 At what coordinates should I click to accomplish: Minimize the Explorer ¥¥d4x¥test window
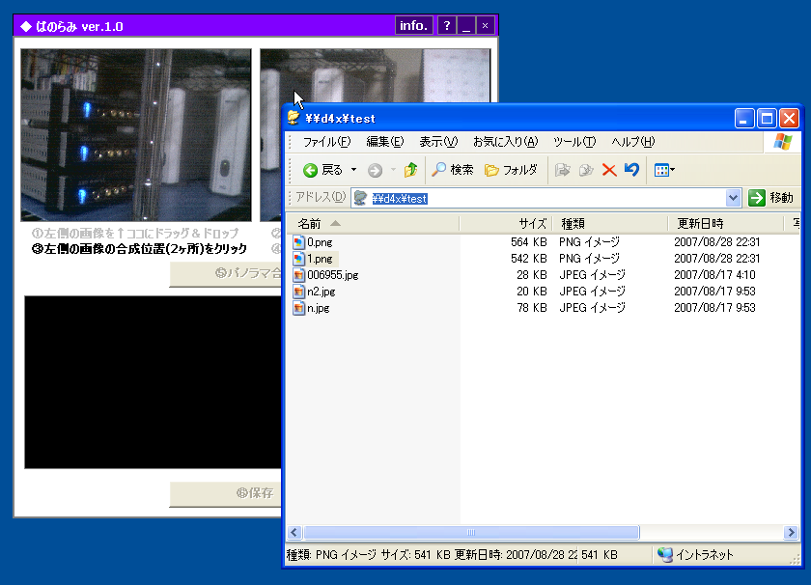click(743, 119)
